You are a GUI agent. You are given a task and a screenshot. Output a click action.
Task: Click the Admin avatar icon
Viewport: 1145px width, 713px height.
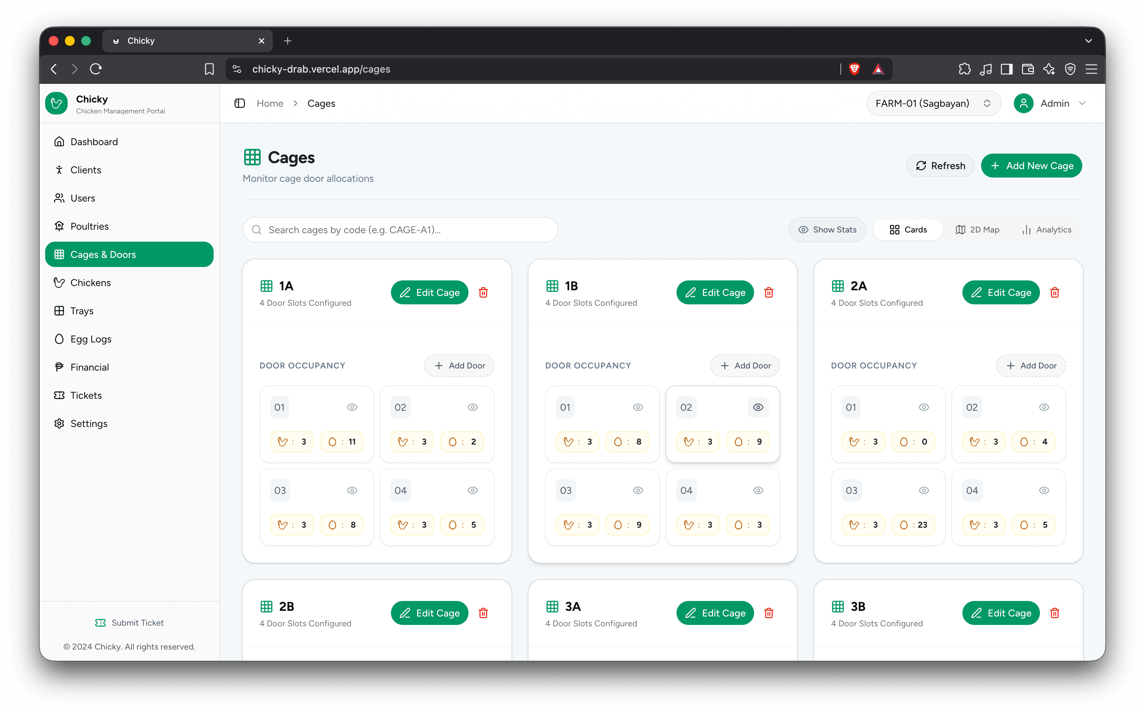tap(1023, 103)
